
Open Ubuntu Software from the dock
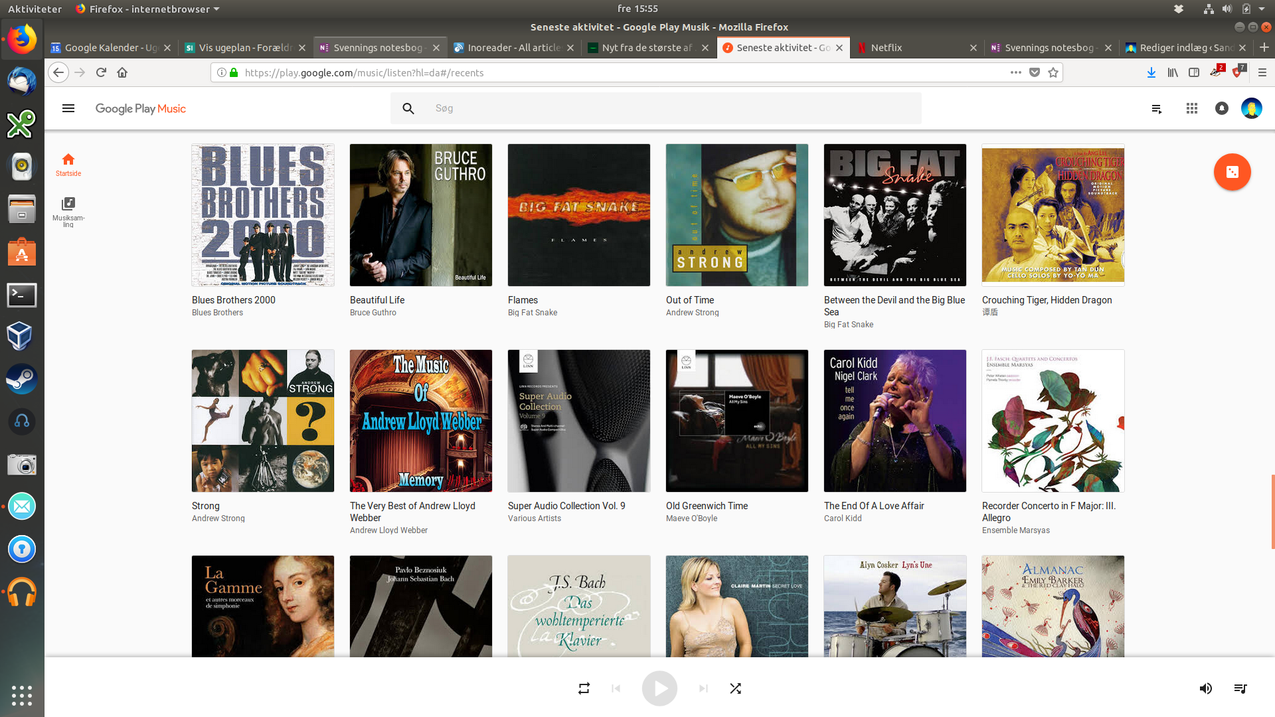(22, 252)
